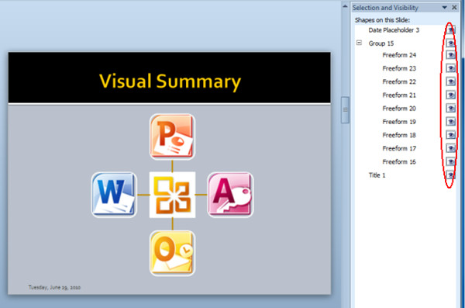
Task: Select Freeform 20 entry
Action: 399,109
